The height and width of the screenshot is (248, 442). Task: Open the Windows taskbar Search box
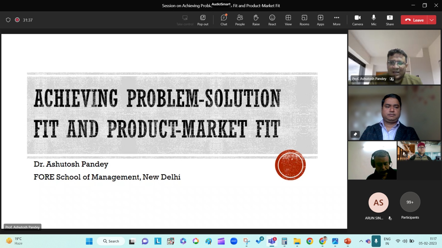(111, 241)
